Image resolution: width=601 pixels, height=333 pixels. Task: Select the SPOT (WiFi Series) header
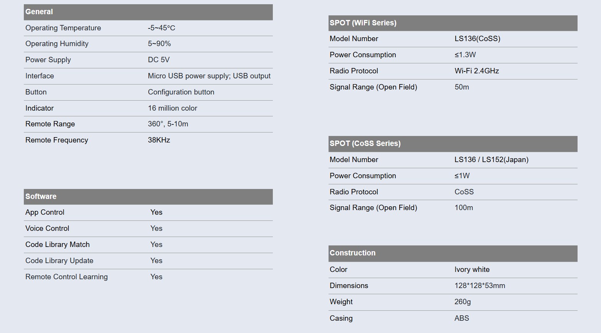[x=363, y=23]
